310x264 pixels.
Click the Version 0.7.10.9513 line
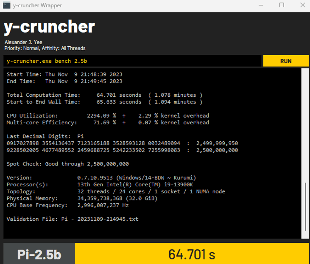[101, 178]
